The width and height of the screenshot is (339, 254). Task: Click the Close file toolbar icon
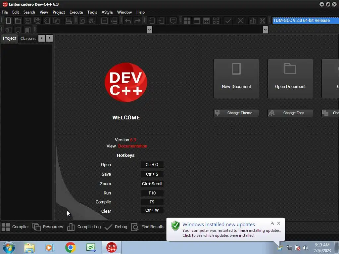point(47,21)
